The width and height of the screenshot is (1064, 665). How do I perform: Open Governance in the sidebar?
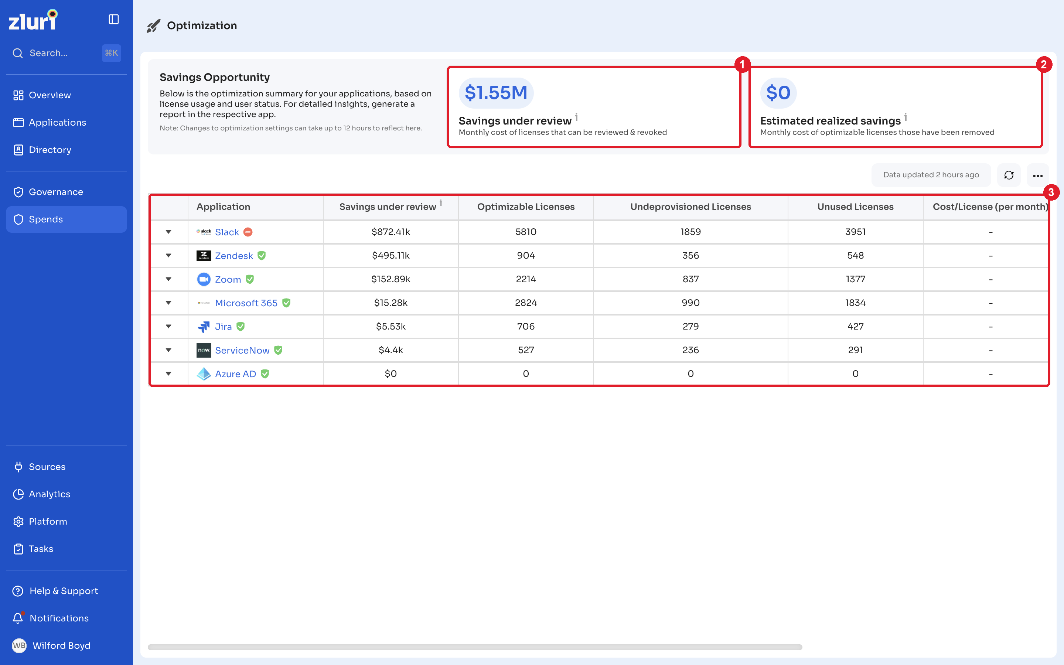coord(66,192)
